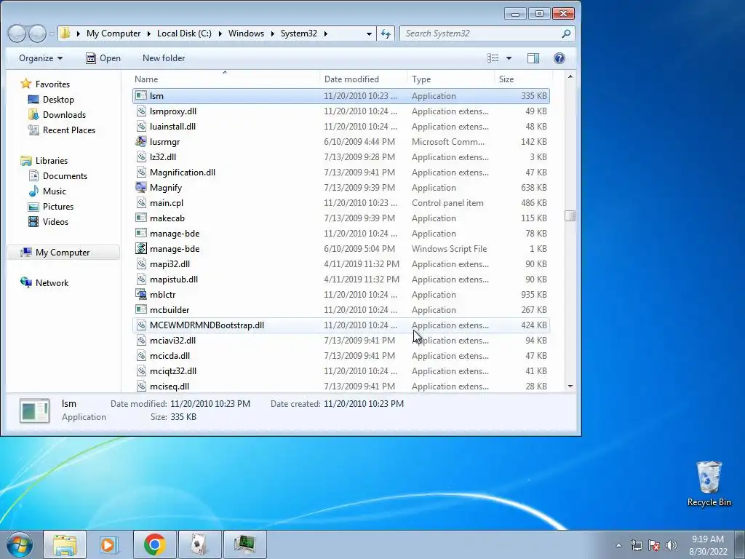The width and height of the screenshot is (745, 559).
Task: Click the Local Disk (C:) breadcrumb segment
Action: coord(184,33)
